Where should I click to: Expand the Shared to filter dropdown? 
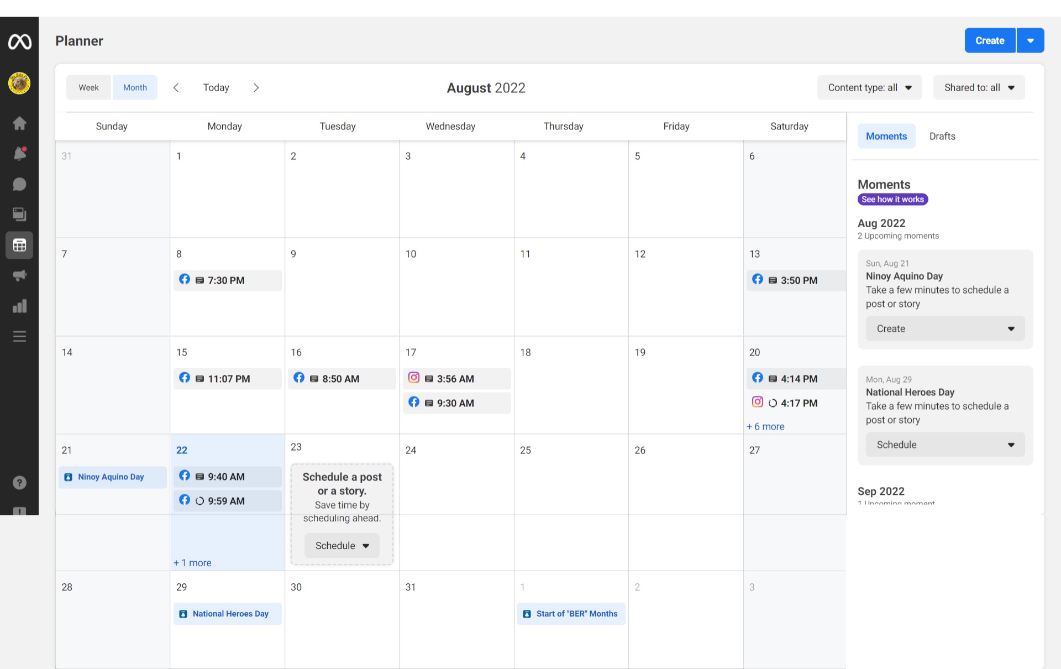point(979,87)
